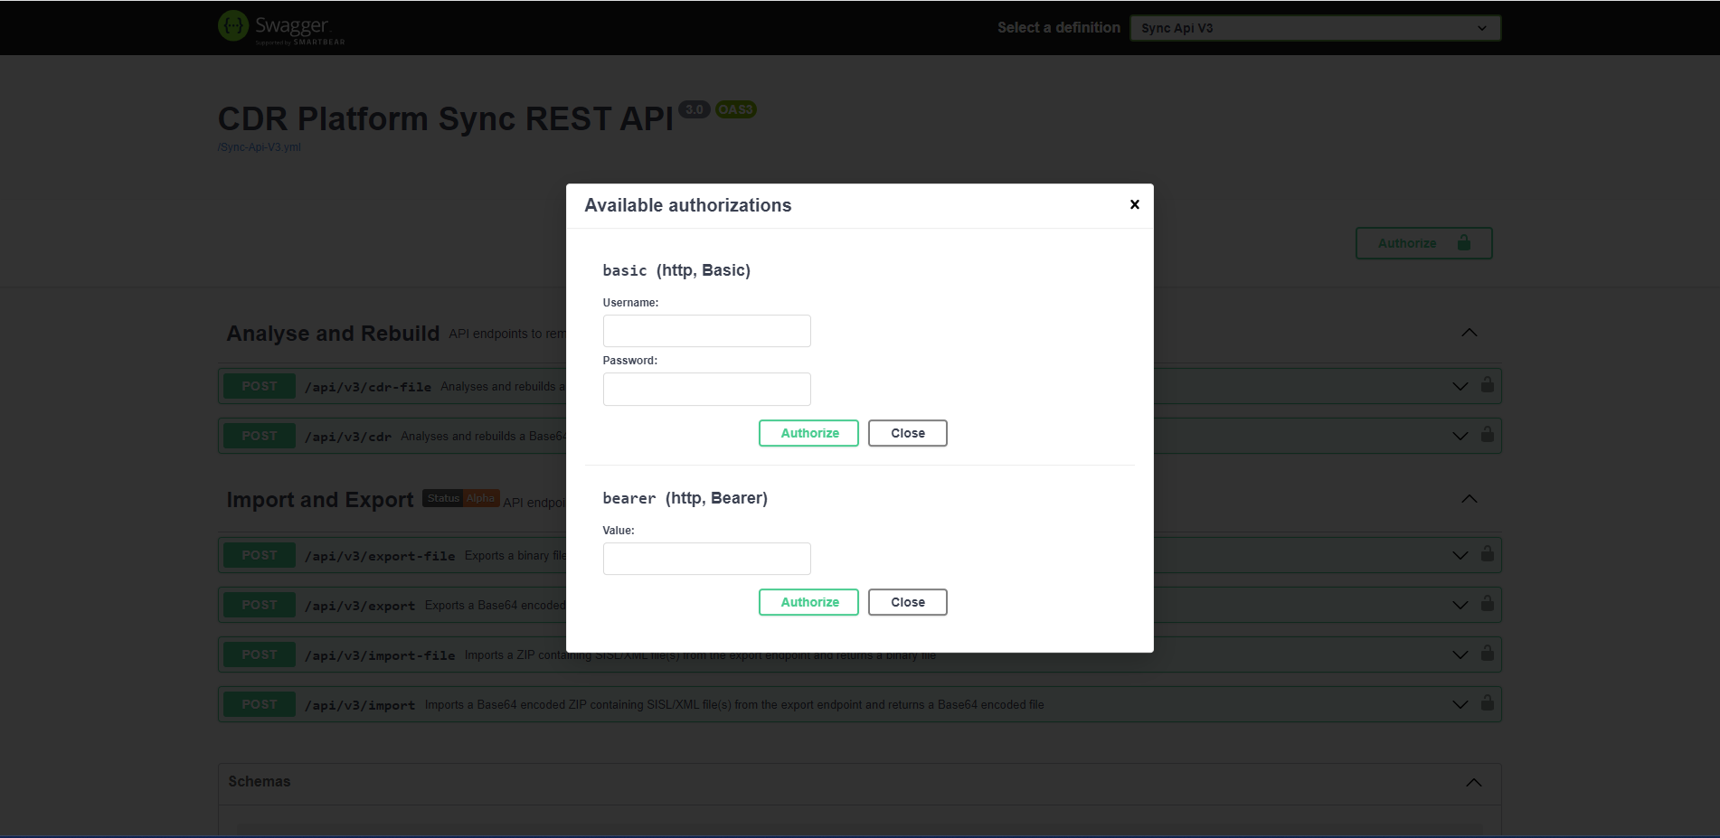Collapse the Schemas section
Screen dimensions: 1720x838
(x=1473, y=782)
